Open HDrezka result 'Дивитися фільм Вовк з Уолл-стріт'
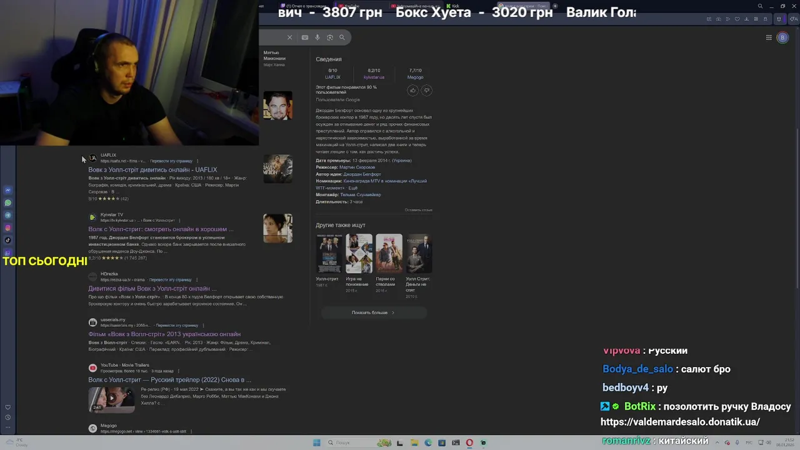Image resolution: width=800 pixels, height=450 pixels. coord(152,289)
